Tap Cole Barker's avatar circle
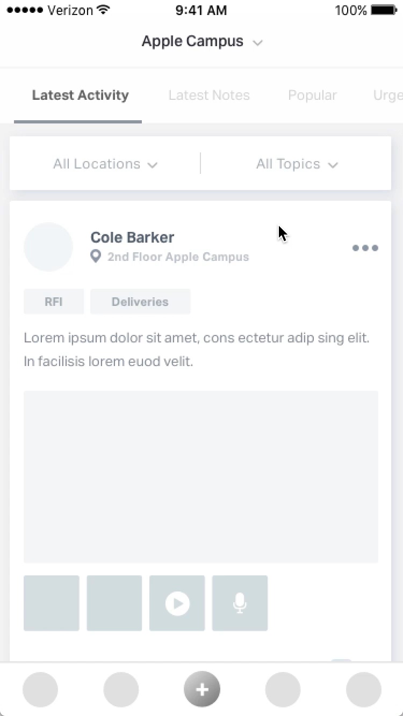 [48, 247]
